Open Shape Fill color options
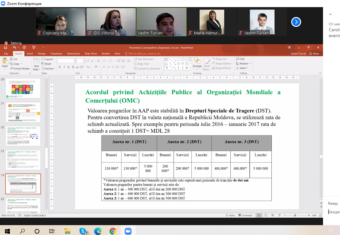Image resolution: width=340 pixels, height=235 pixels. coord(220,59)
